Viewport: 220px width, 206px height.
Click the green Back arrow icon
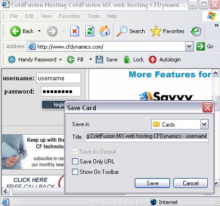coord(15,31)
